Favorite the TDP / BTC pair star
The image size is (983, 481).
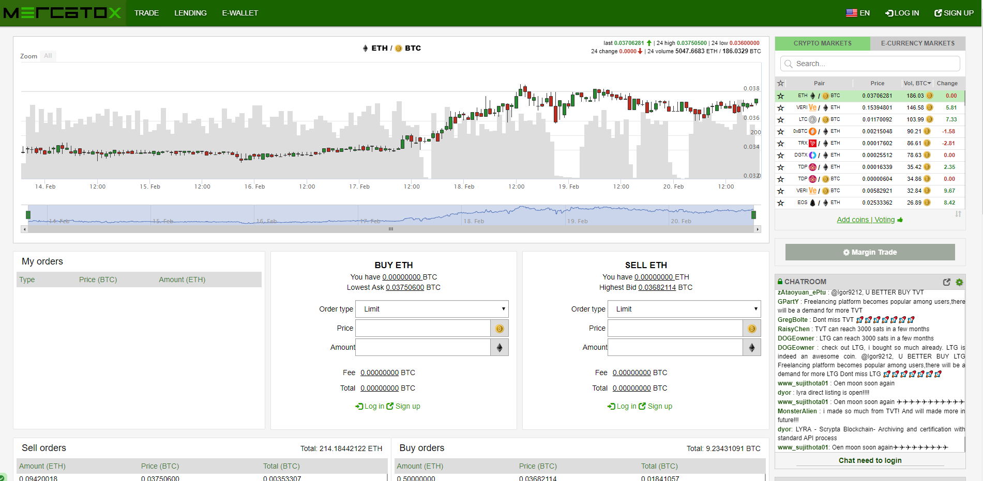(781, 179)
